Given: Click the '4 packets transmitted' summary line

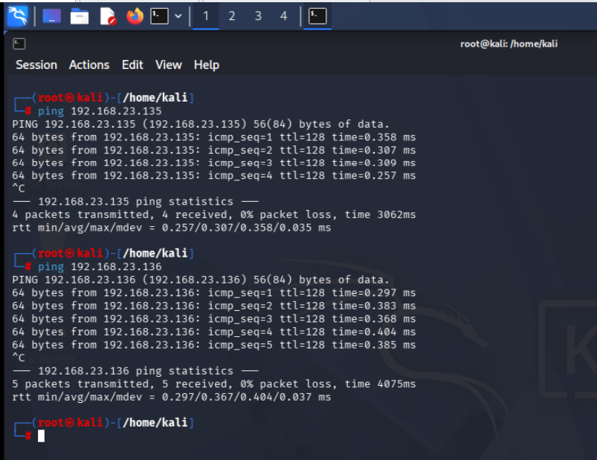Looking at the screenshot, I should [214, 214].
